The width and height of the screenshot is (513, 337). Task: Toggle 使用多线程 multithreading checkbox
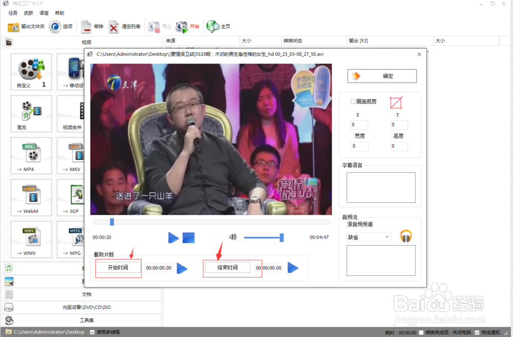[x=92, y=332]
